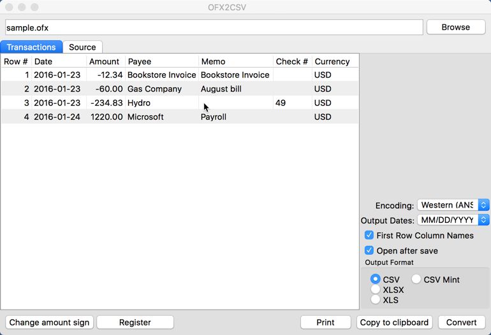Click the Amount column header
This screenshot has width=491, height=335.
click(106, 61)
